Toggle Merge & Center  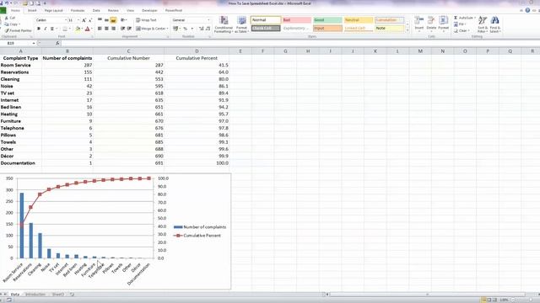(x=152, y=29)
